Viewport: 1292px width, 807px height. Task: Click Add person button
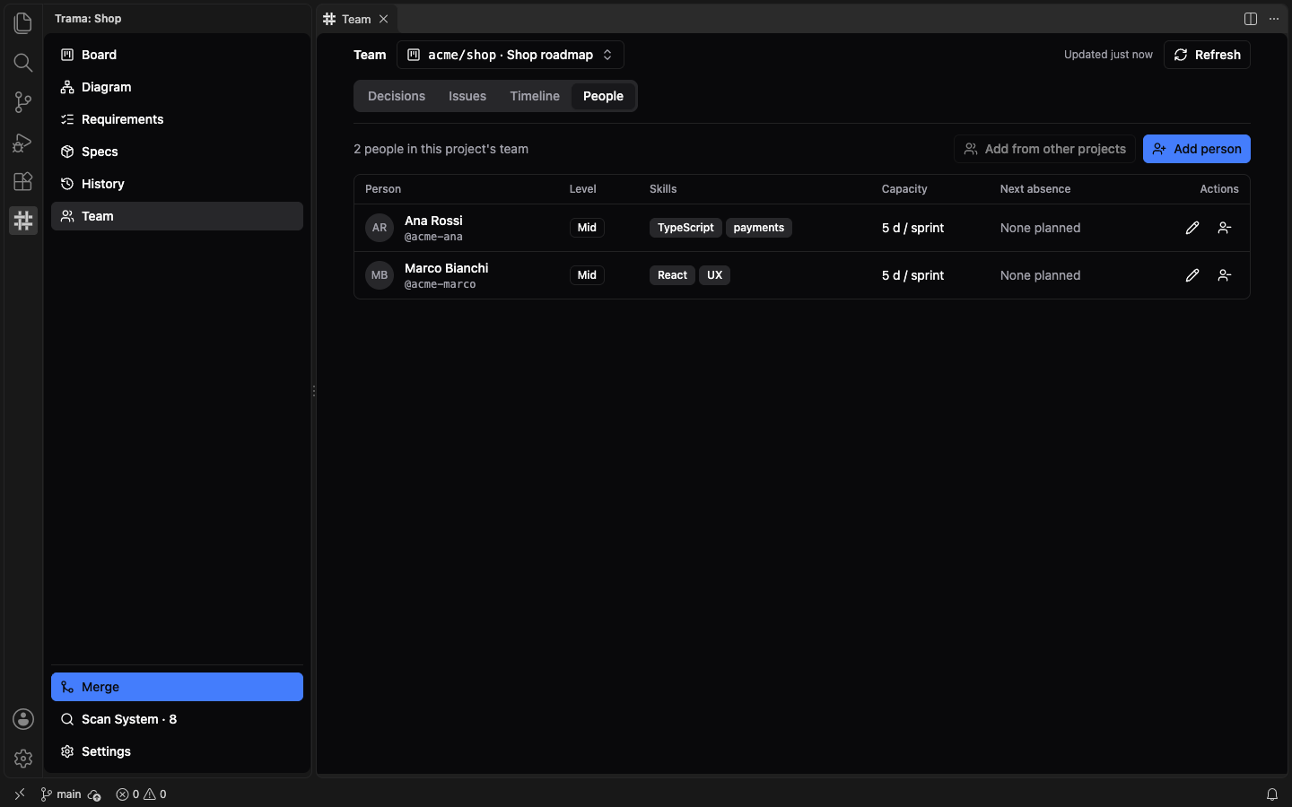point(1197,149)
